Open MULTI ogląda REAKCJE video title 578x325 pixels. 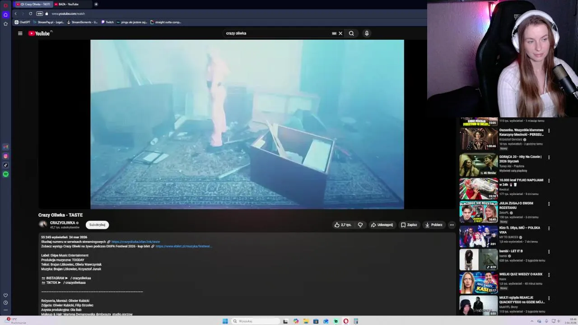[x=522, y=300]
